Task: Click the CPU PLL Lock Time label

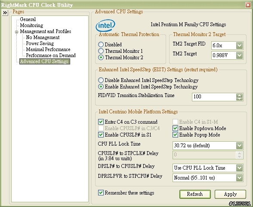Action: click(119, 144)
